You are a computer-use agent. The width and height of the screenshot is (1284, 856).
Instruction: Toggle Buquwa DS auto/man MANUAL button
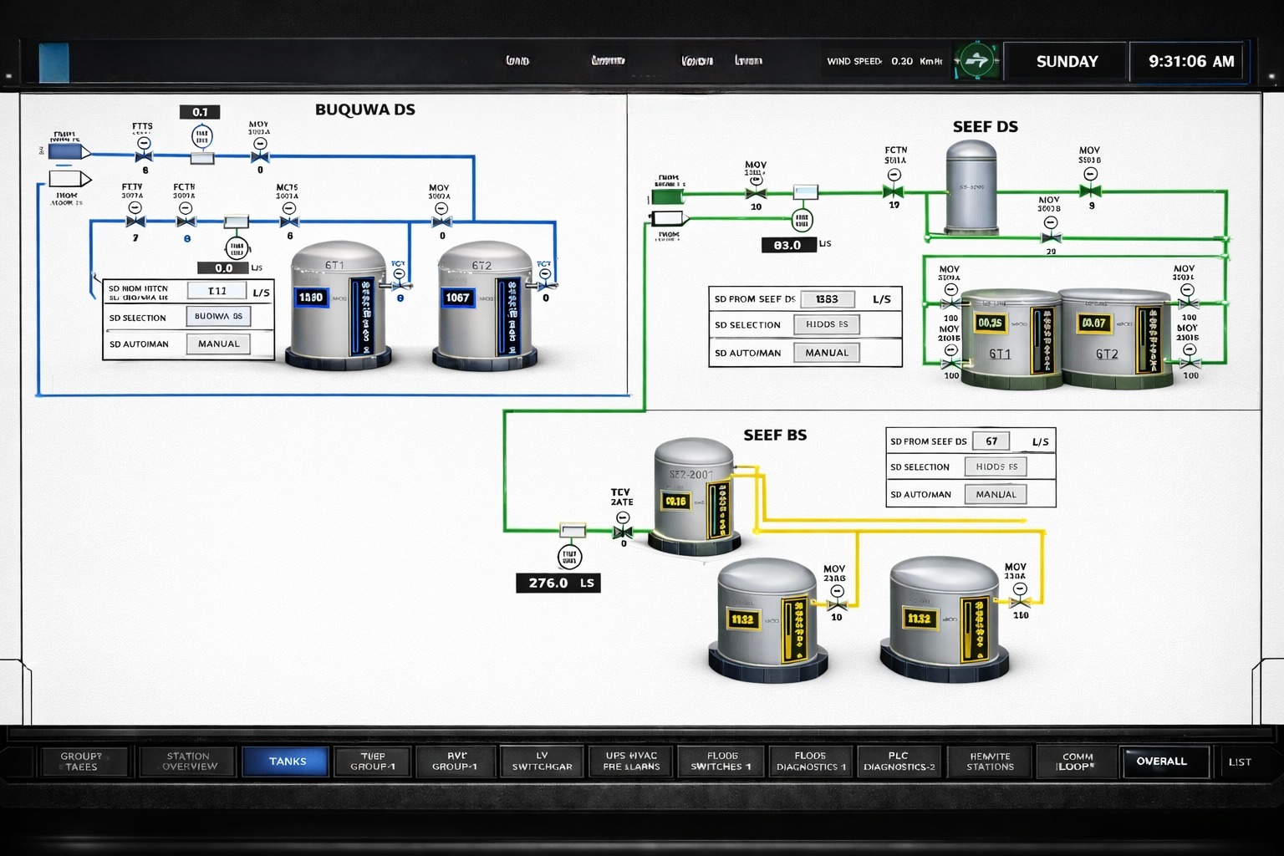[x=218, y=344]
